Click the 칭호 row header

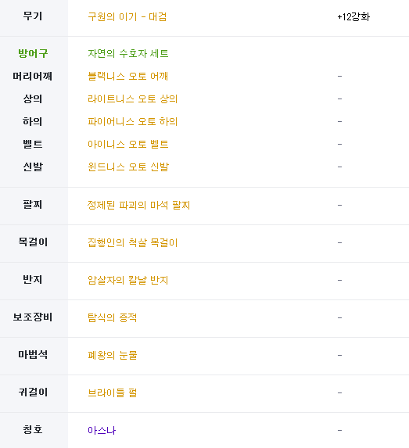[x=33, y=429]
